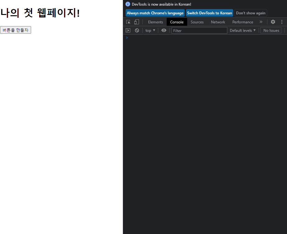
Task: Clear the console with the ban icon
Action: (x=137, y=31)
